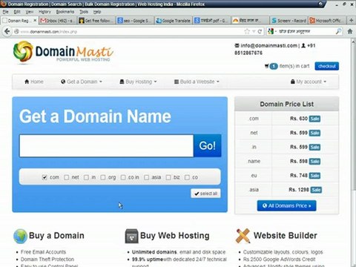
Task: Open a new browser tab with plus
Action: (x=351, y=21)
